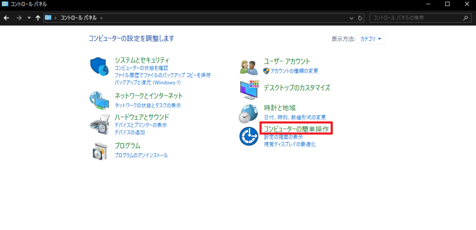Click the refresh icon in address bar
This screenshot has width=476, height=230.
[360, 18]
